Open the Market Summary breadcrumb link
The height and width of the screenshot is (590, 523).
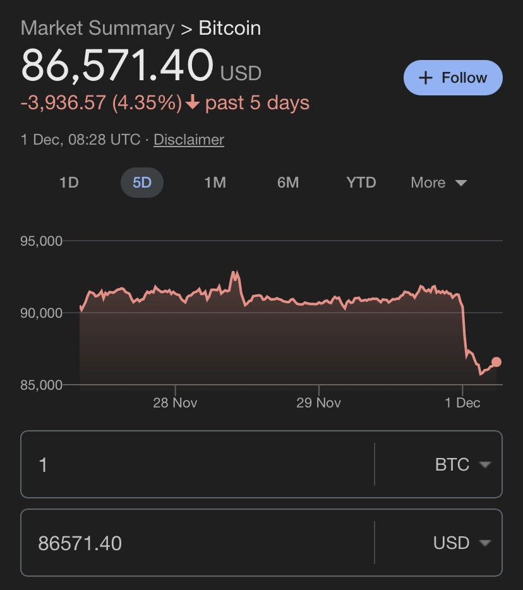(x=97, y=28)
